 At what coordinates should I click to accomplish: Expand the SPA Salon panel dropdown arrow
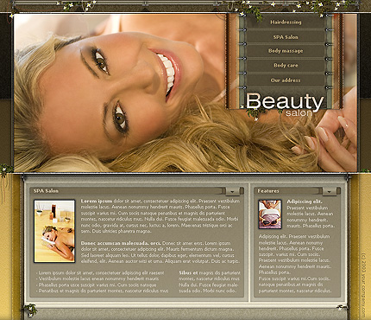click(232, 191)
